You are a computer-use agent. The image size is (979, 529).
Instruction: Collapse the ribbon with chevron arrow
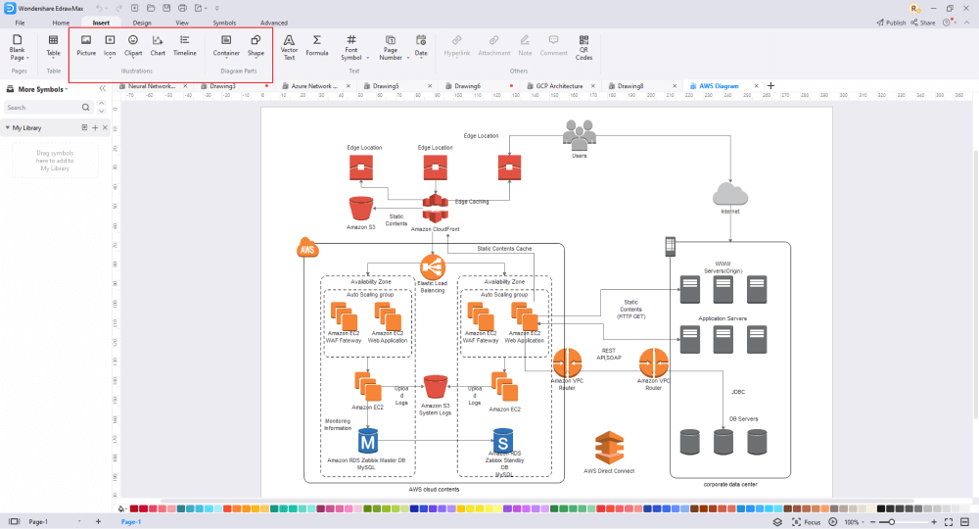[968, 23]
